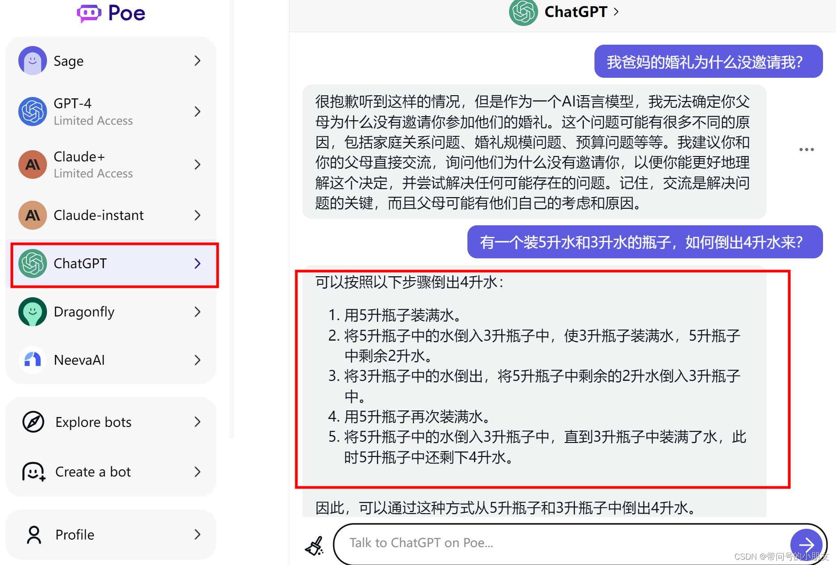Expand the GPT-4 chevron arrow
The image size is (836, 565).
pyautogui.click(x=198, y=111)
